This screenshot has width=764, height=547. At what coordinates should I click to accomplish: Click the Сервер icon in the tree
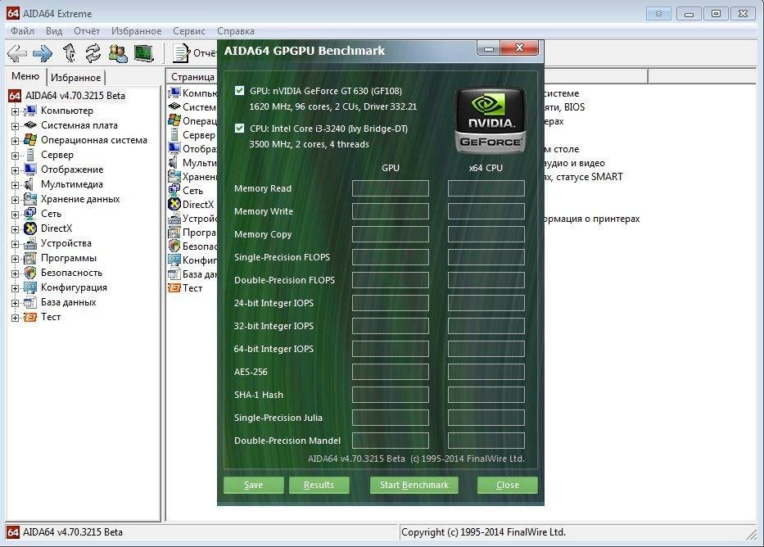(29, 155)
